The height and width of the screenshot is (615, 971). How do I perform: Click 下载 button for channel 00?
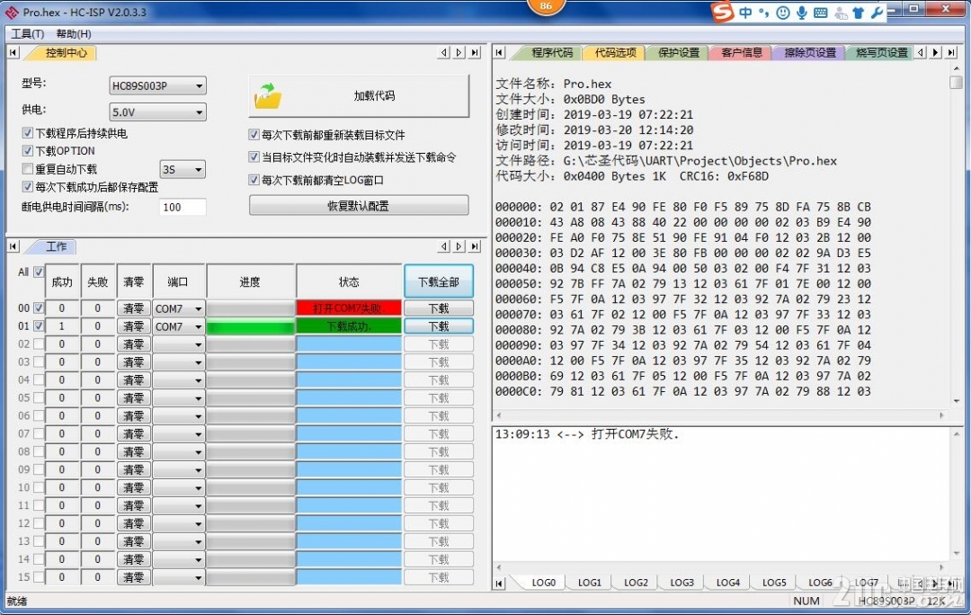coord(439,308)
